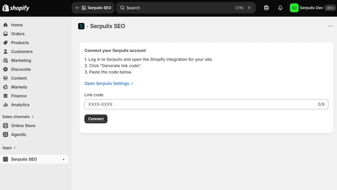Expand the Apps section chevron
The image size is (337, 190).
point(15,148)
